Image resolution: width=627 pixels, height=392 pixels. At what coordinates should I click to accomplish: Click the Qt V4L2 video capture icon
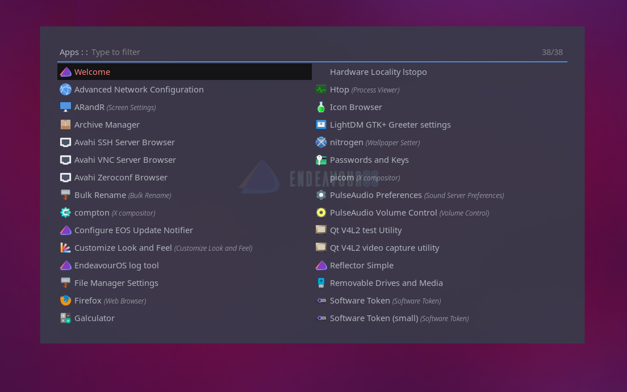pyautogui.click(x=321, y=248)
